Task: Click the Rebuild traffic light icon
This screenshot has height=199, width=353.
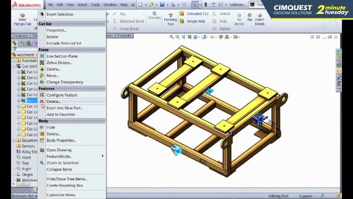Action: [206, 4]
